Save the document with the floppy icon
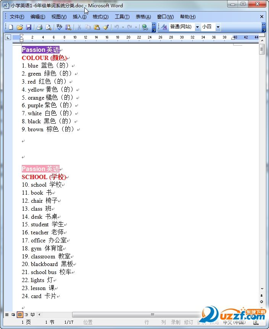Viewport: 269px width, 329px height. coord(29,27)
